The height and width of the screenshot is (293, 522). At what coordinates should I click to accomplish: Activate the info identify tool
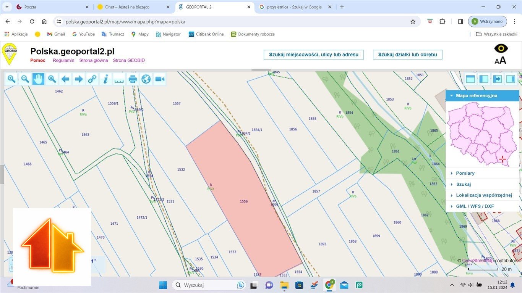(106, 79)
